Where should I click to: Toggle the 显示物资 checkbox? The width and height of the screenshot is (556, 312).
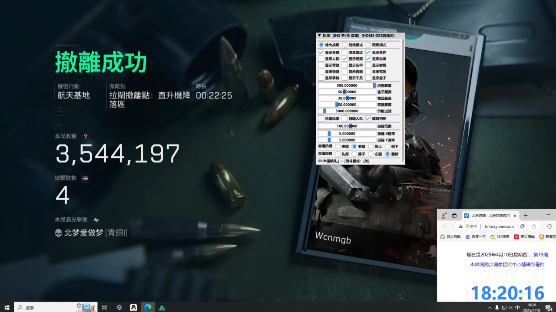coord(321,72)
